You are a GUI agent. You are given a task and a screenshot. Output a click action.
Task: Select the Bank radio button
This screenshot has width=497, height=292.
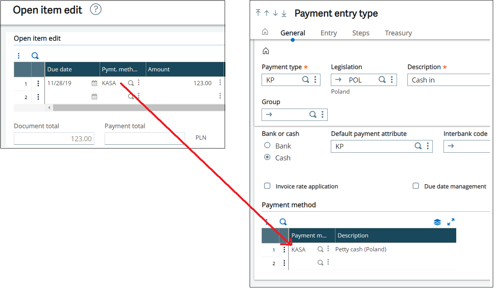pyautogui.click(x=267, y=145)
